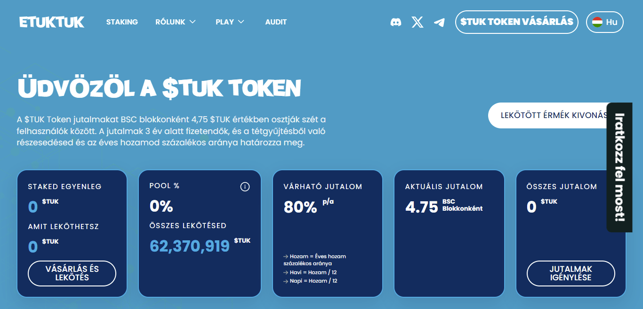Click the Staked Egyenleg label

[x=64, y=187]
